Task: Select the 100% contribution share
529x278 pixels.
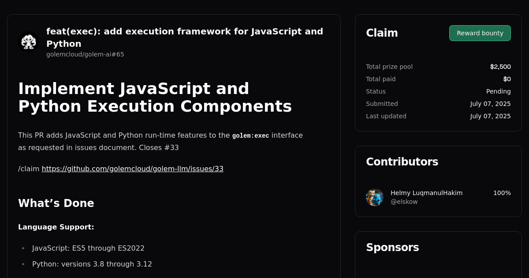Action: [x=502, y=193]
